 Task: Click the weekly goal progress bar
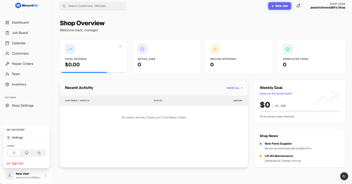[300, 111]
